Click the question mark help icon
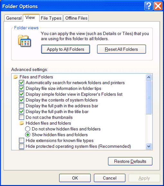 coord(149,6)
